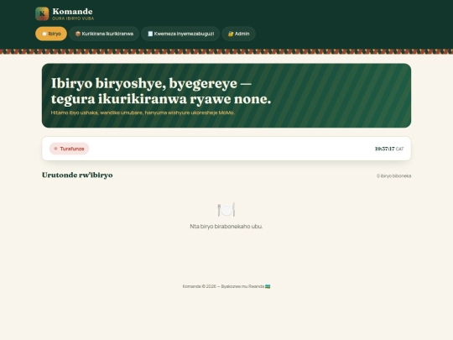Open the Admin tab
The width and height of the screenshot is (453, 340).
[x=238, y=34]
